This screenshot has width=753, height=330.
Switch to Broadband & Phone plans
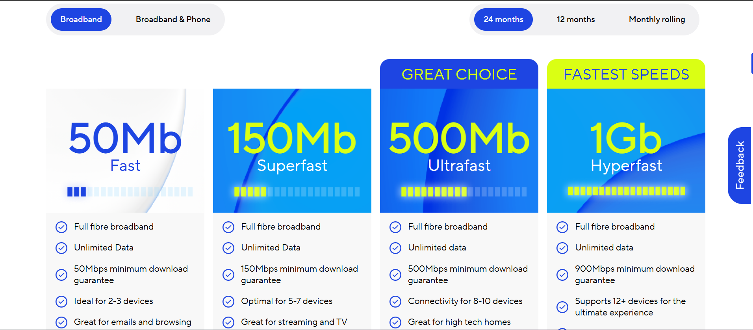tap(173, 19)
